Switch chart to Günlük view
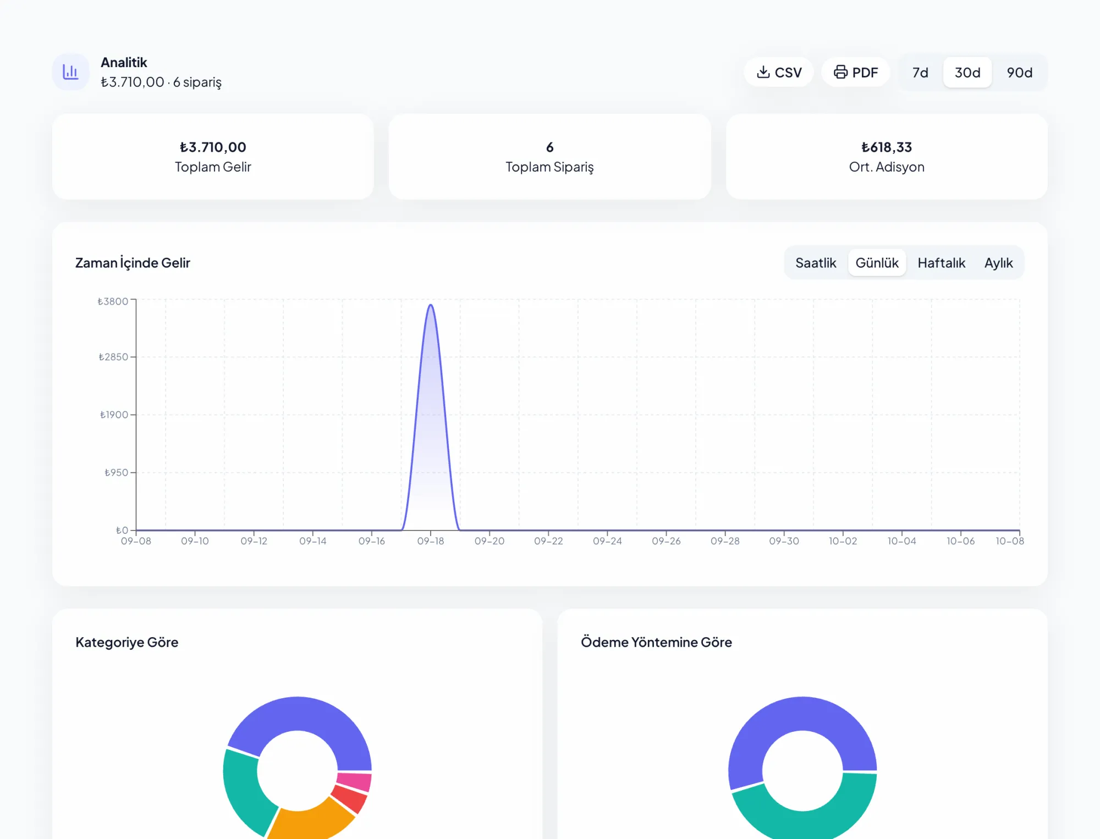Viewport: 1100px width, 839px height. (x=877, y=263)
